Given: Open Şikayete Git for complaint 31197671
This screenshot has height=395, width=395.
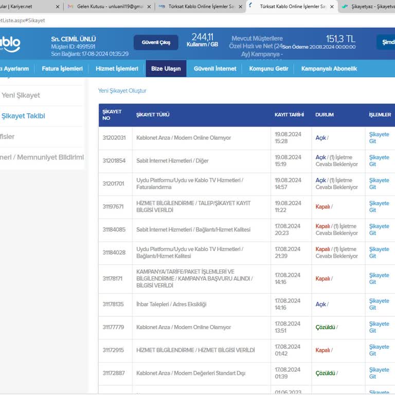Looking at the screenshot, I should click(379, 207).
